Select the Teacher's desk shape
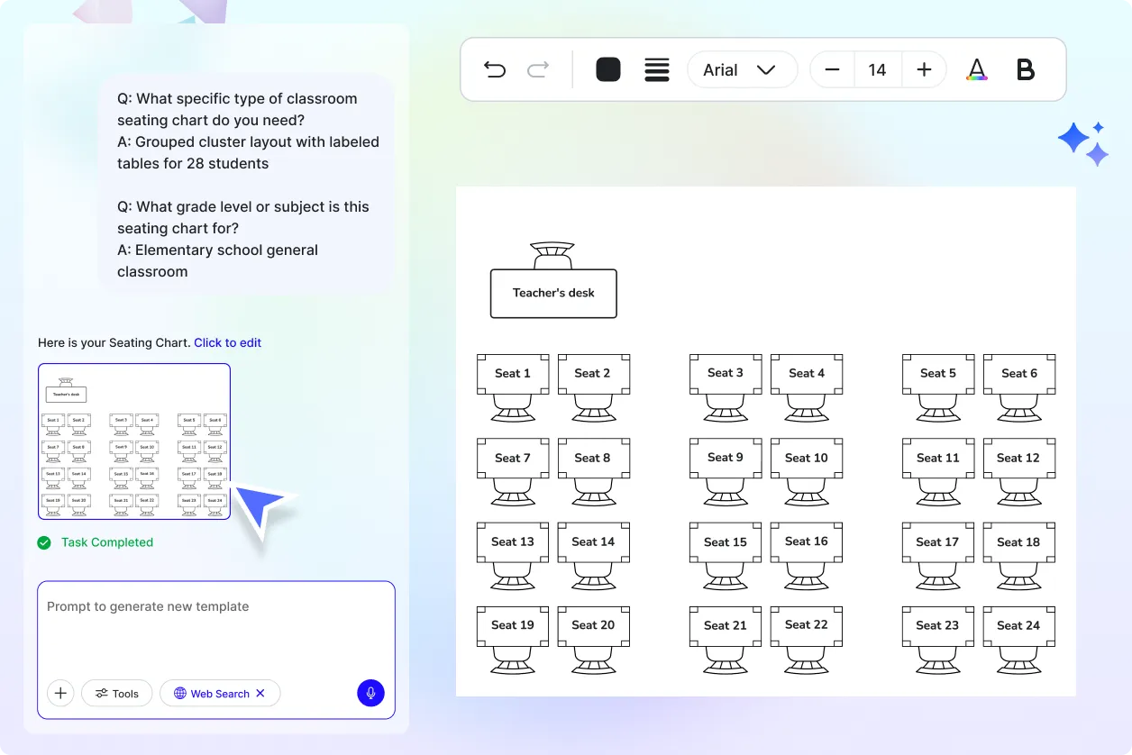 click(553, 293)
